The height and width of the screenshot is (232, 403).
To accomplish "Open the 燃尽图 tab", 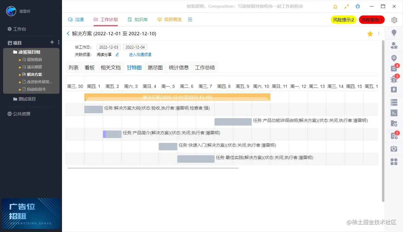I will point(155,67).
